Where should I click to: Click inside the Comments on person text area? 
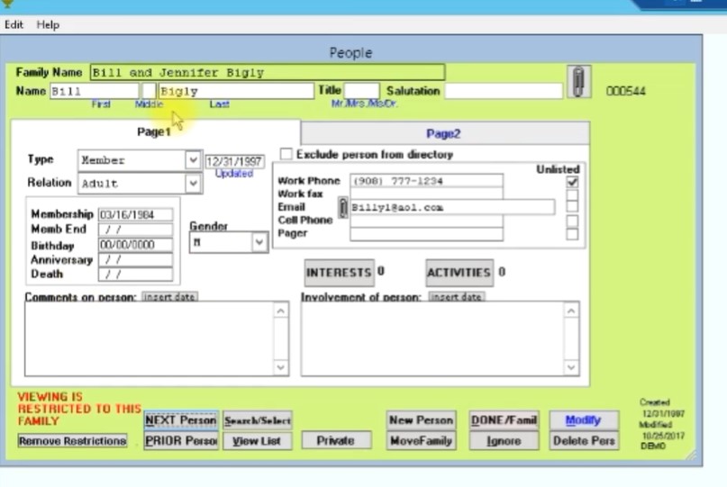[149, 338]
